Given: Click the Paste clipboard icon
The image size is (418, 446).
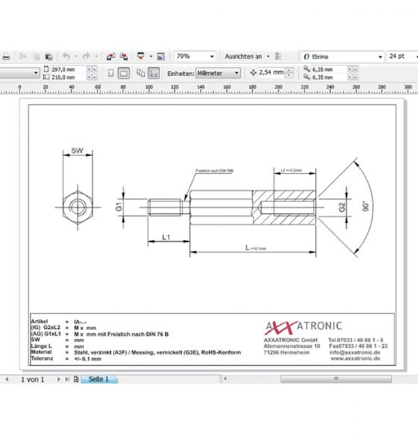Looking at the screenshot, I should tap(49, 56).
